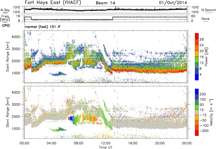Click the "12:00" time axis tick
Screen dimensions: 216x149
(x=106, y=143)
